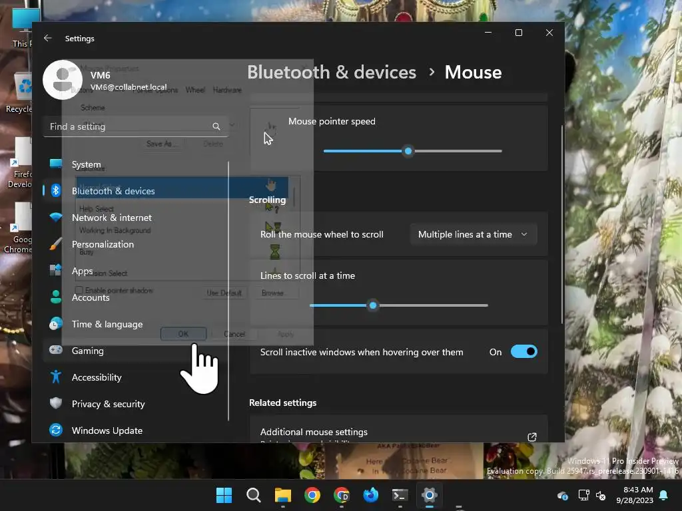Click the cloud tray icon
The height and width of the screenshot is (511, 682).
562,495
